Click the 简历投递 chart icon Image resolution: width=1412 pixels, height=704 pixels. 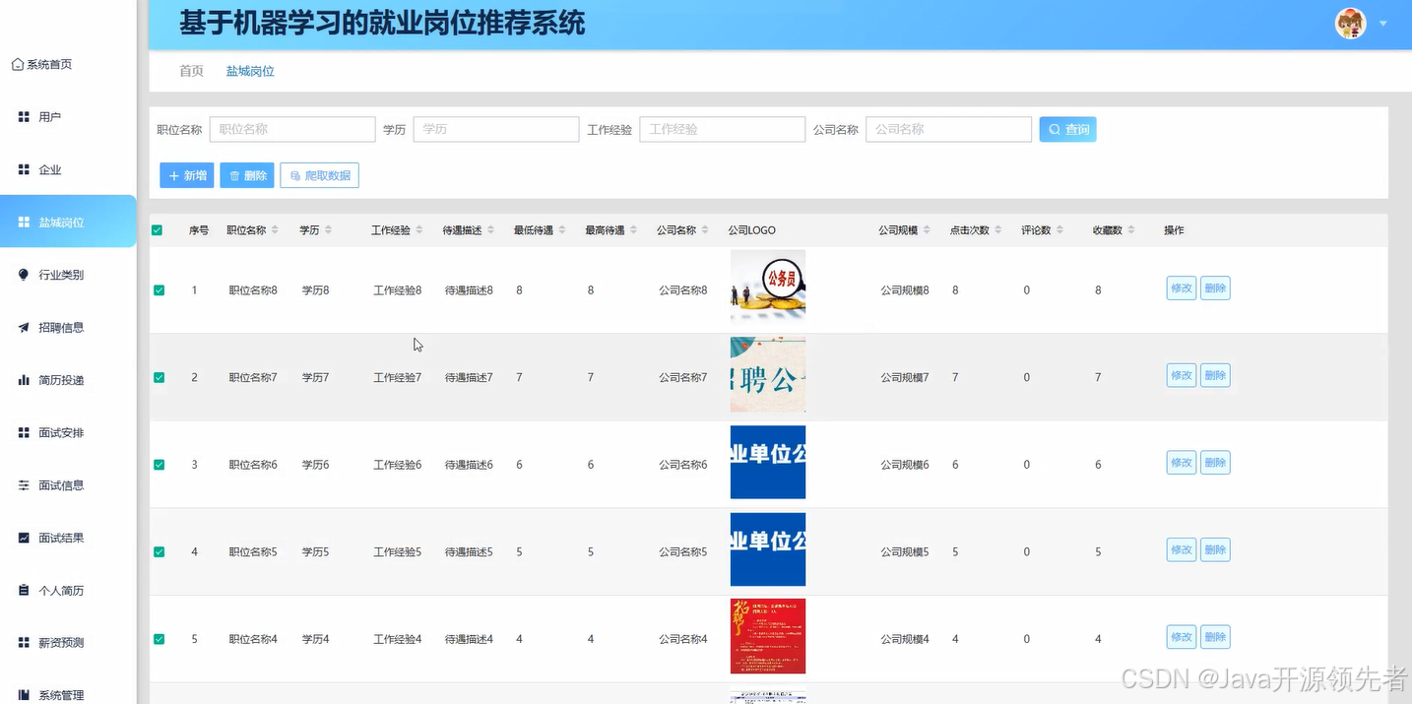(23, 379)
